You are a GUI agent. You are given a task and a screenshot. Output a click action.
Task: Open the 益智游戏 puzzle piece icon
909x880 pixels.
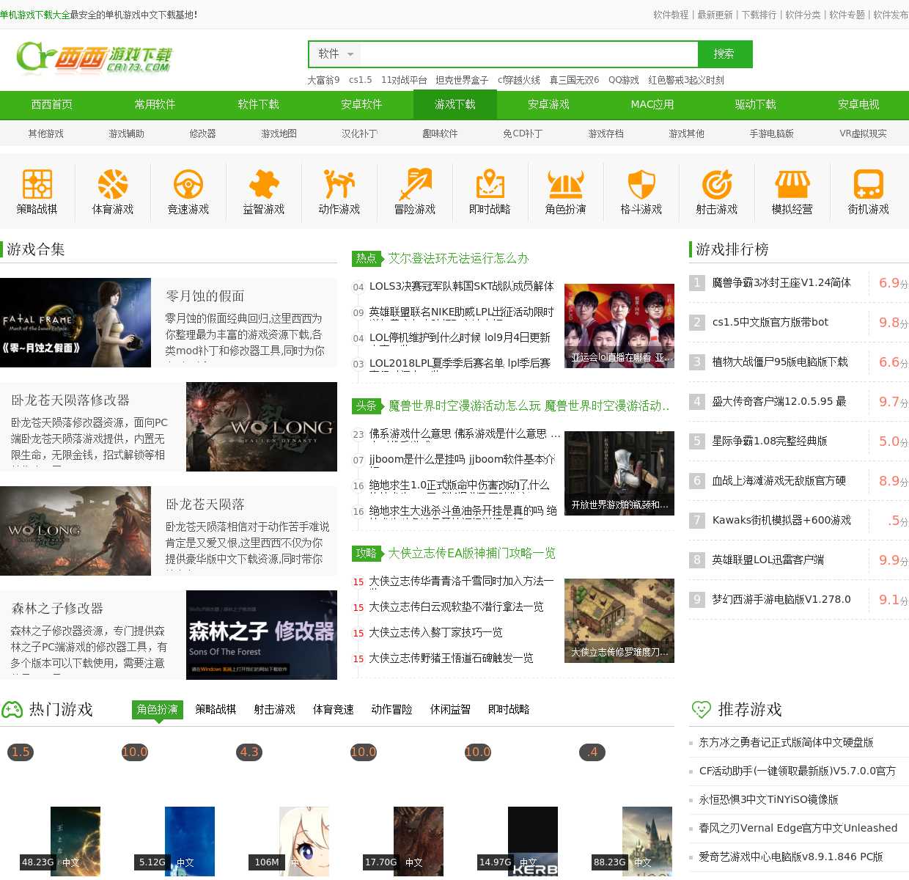(x=264, y=185)
